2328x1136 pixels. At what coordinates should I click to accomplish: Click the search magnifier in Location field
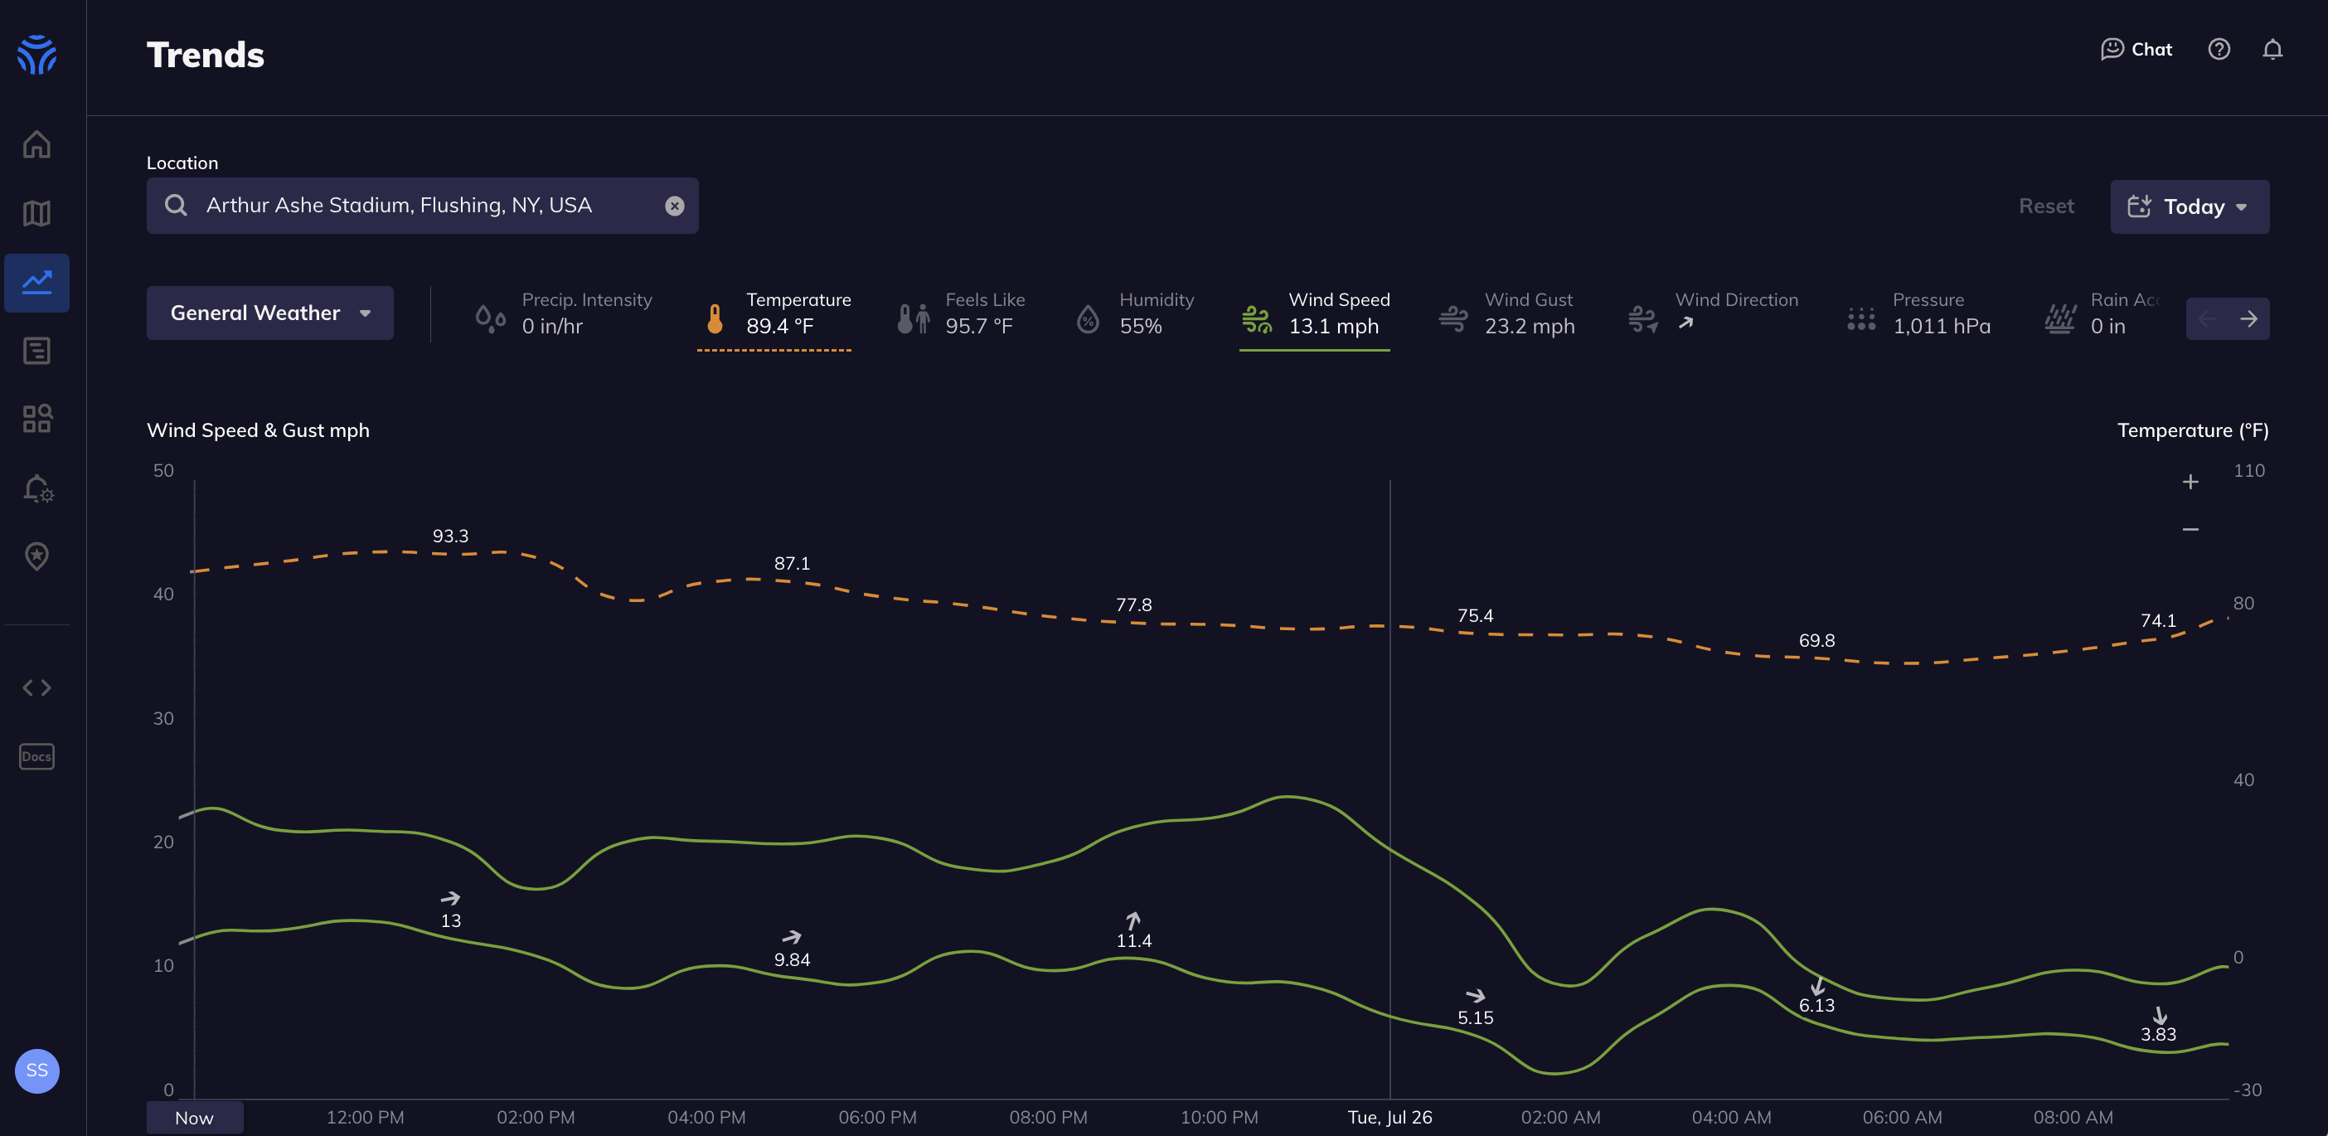click(x=177, y=205)
